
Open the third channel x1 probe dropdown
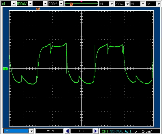(112, 4)
